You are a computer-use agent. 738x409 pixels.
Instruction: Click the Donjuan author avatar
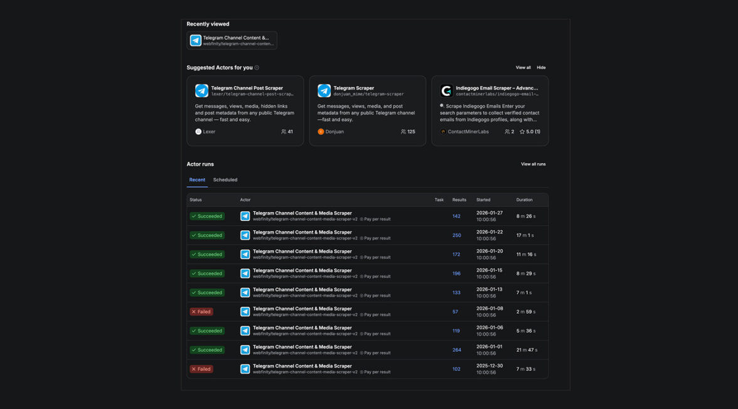point(321,132)
